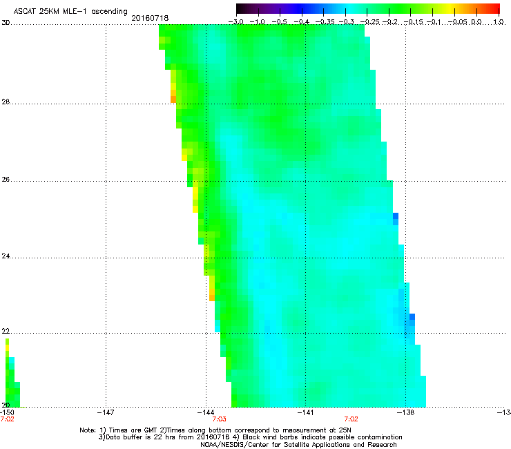Click the credit "NOAA/NESDIS/Center for Satellite Applications and Research"
The width and height of the screenshot is (511, 449).
point(298,444)
